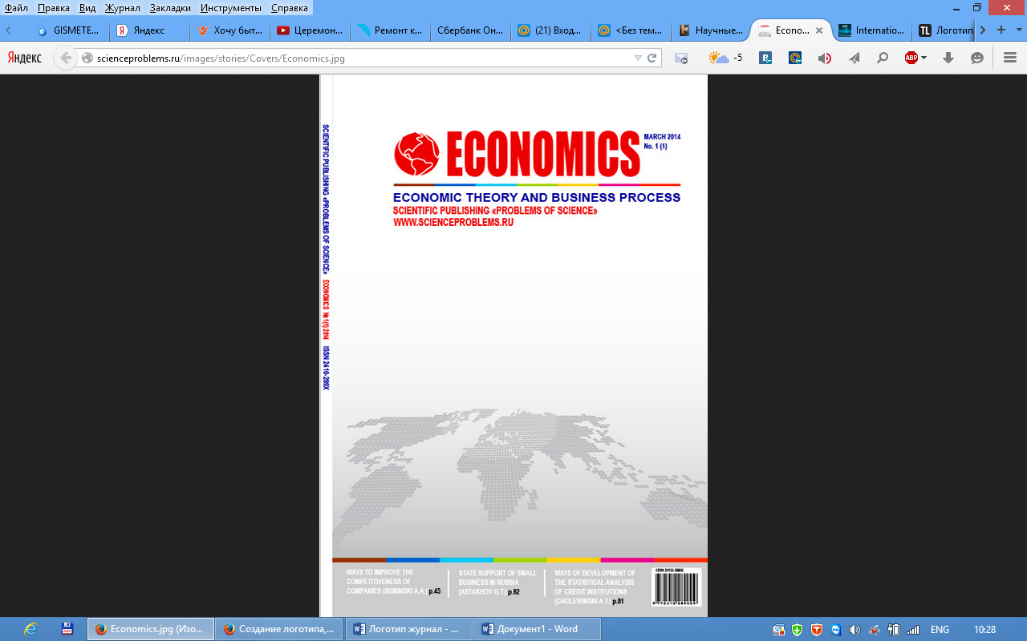Open the list all tabs dropdown
The image size is (1027, 641).
point(1017,30)
